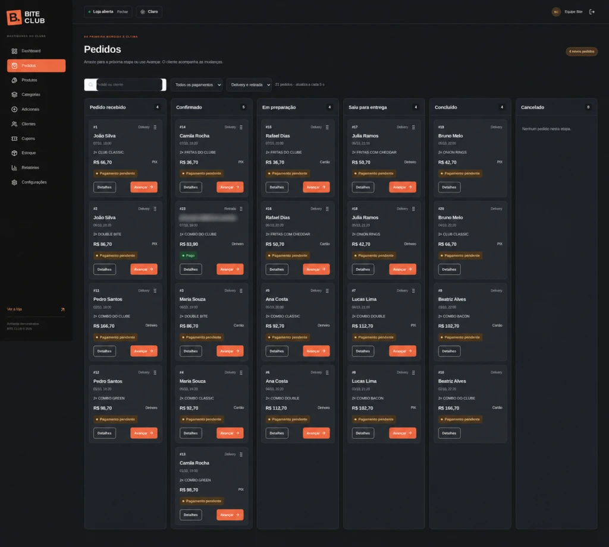The height and width of the screenshot is (547, 609).
Task: Select the Camila Rocha order #13 card name
Action: point(194,463)
